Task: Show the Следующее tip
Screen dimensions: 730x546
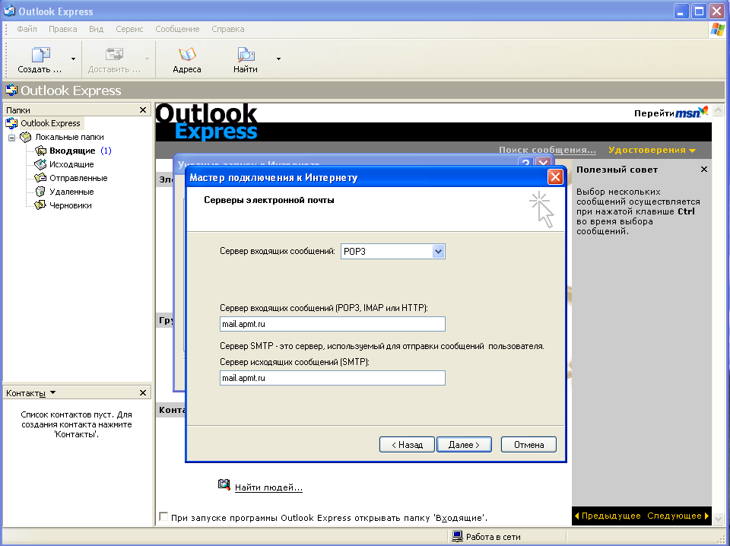Action: (678, 516)
